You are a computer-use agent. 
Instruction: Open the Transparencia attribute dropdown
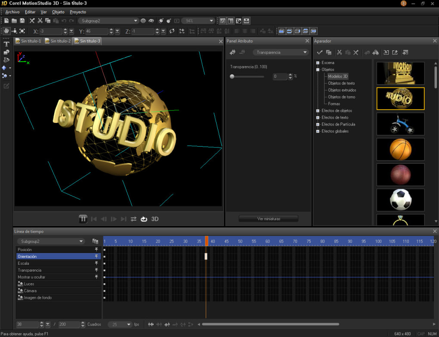tap(304, 52)
